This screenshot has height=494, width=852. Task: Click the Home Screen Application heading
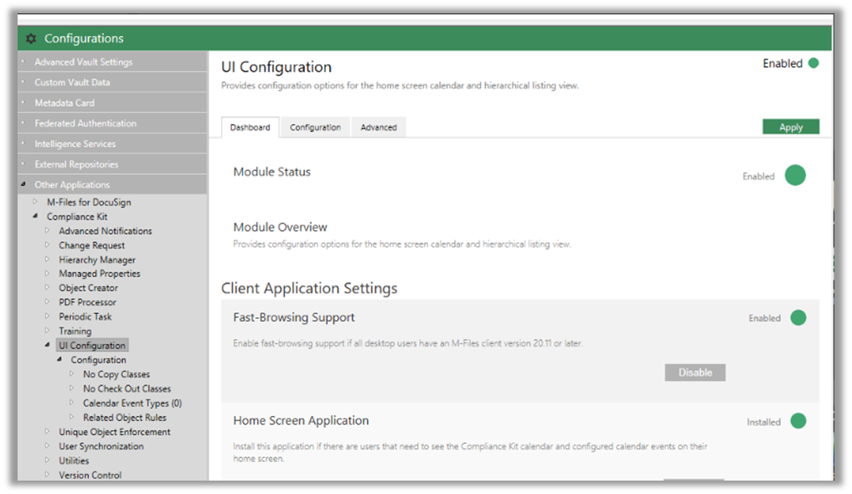tap(301, 420)
